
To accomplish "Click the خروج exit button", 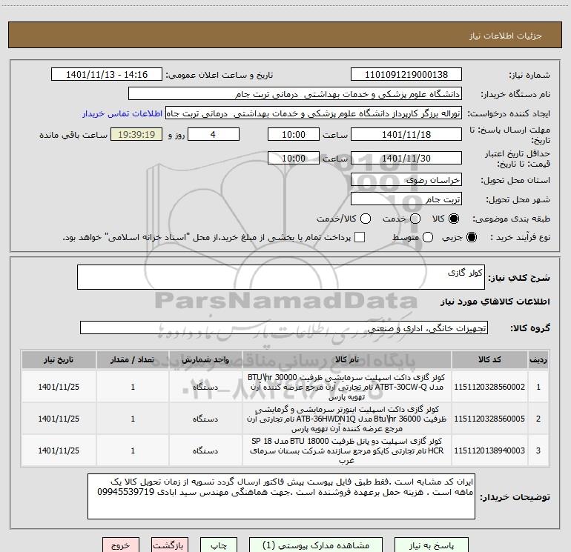I will (121, 545).
